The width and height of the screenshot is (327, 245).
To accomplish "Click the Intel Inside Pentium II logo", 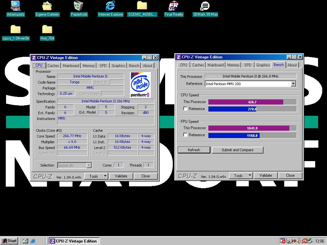I will coord(141,85).
